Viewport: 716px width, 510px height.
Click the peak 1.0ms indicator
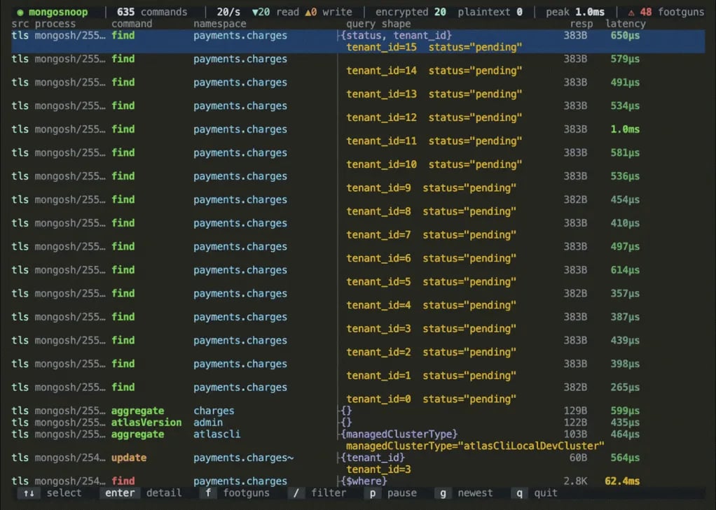(x=575, y=12)
